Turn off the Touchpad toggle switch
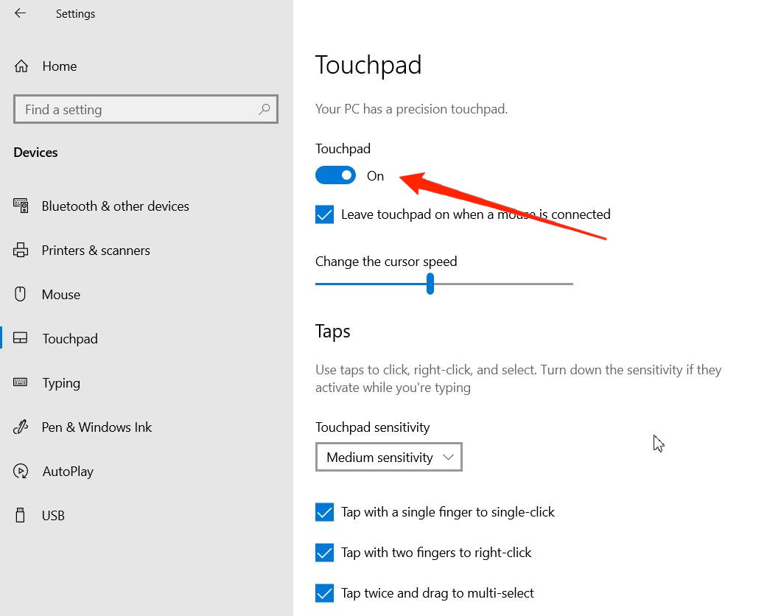This screenshot has height=616, width=767. point(335,175)
